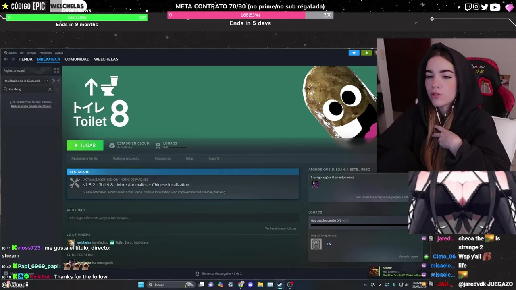Show hidden system tray icons
The width and height of the screenshot is (516, 290).
[x=365, y=285]
